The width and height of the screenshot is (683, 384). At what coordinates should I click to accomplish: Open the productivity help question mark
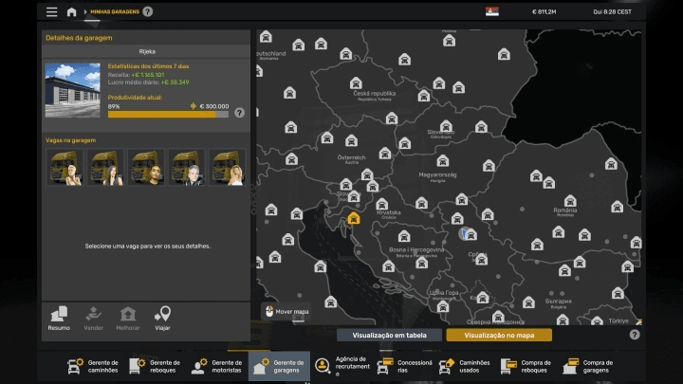pyautogui.click(x=239, y=113)
